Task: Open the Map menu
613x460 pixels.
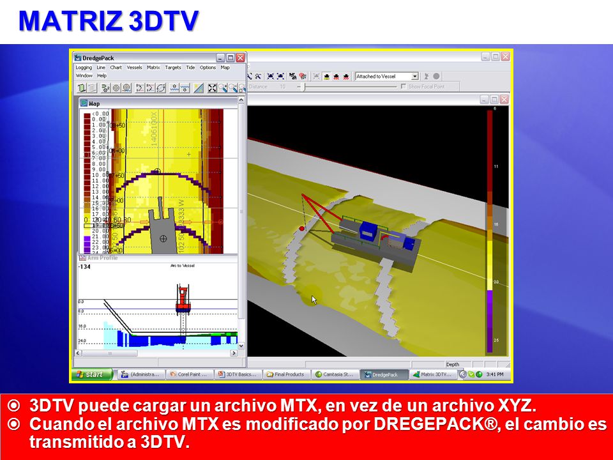Action: [x=225, y=68]
